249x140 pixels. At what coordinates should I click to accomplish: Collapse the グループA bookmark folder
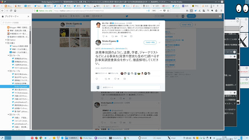(x=8, y=55)
